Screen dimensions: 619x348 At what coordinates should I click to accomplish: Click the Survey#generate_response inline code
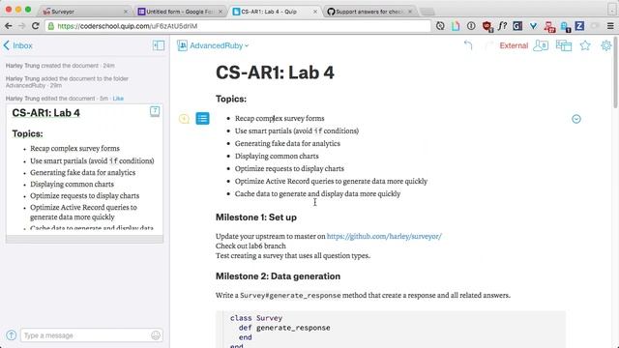pyautogui.click(x=290, y=295)
